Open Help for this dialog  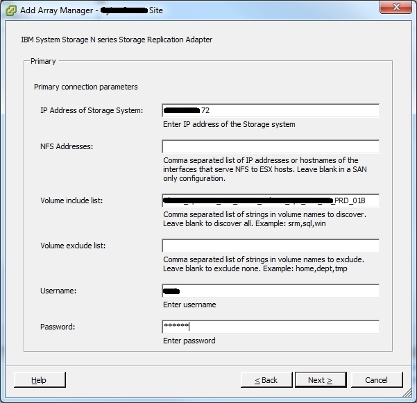click(40, 380)
